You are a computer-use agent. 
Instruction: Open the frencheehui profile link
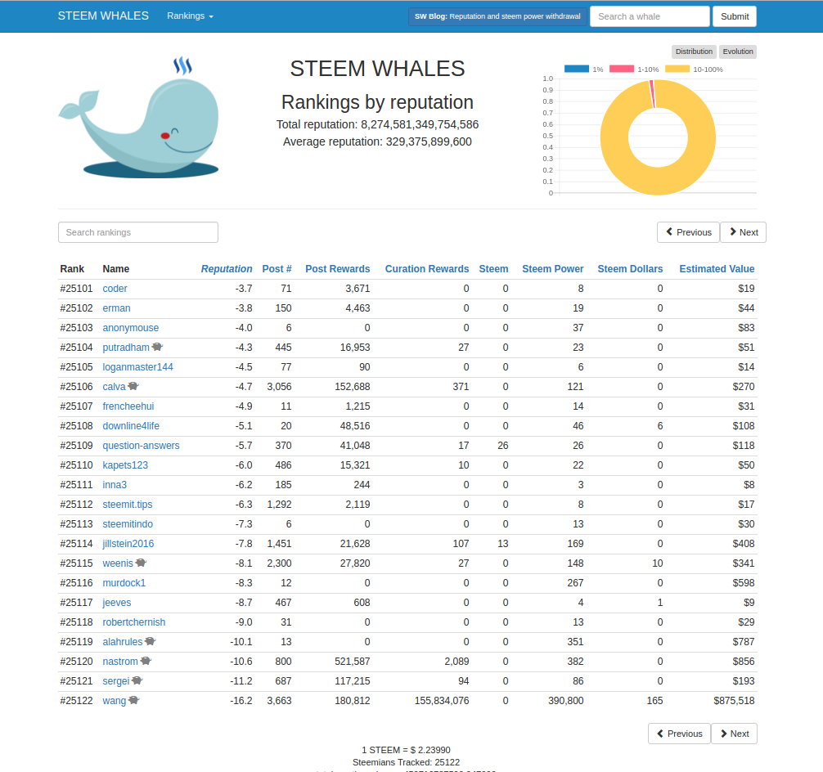click(128, 406)
